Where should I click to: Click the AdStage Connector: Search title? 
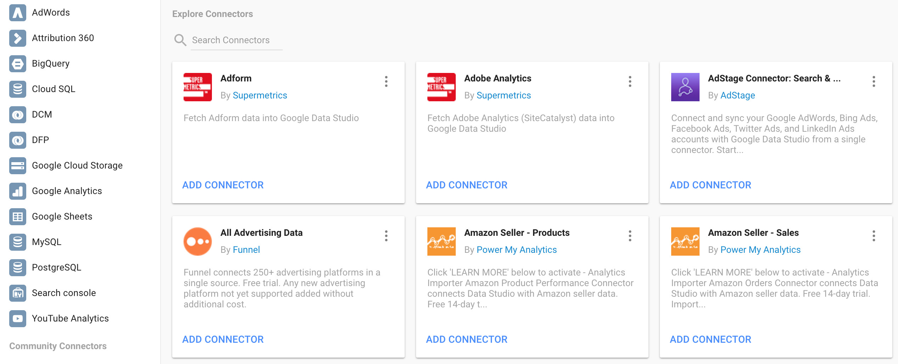[x=774, y=78]
